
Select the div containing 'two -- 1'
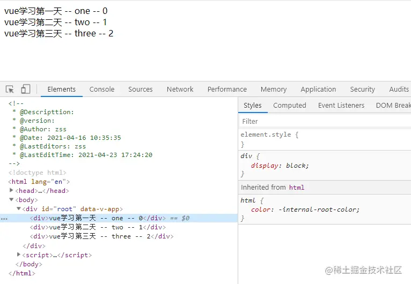(99, 227)
